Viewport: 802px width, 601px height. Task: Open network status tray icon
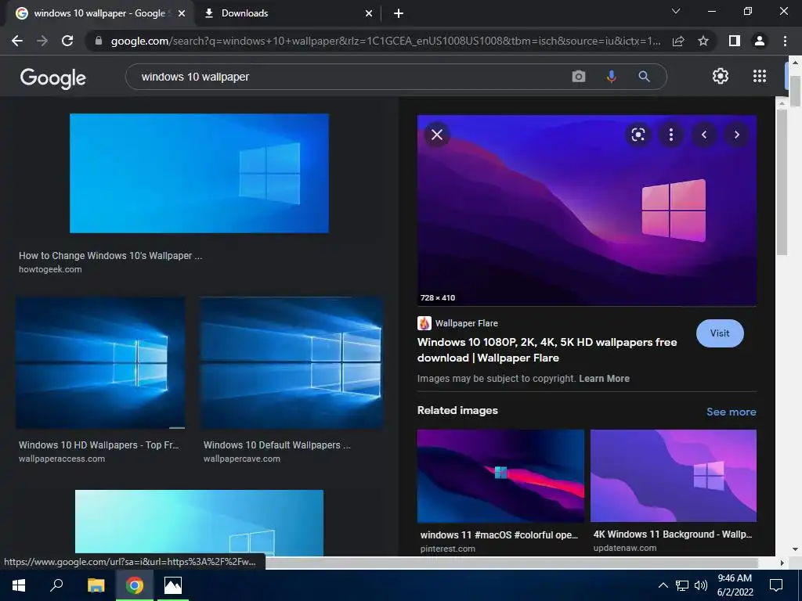coord(682,585)
